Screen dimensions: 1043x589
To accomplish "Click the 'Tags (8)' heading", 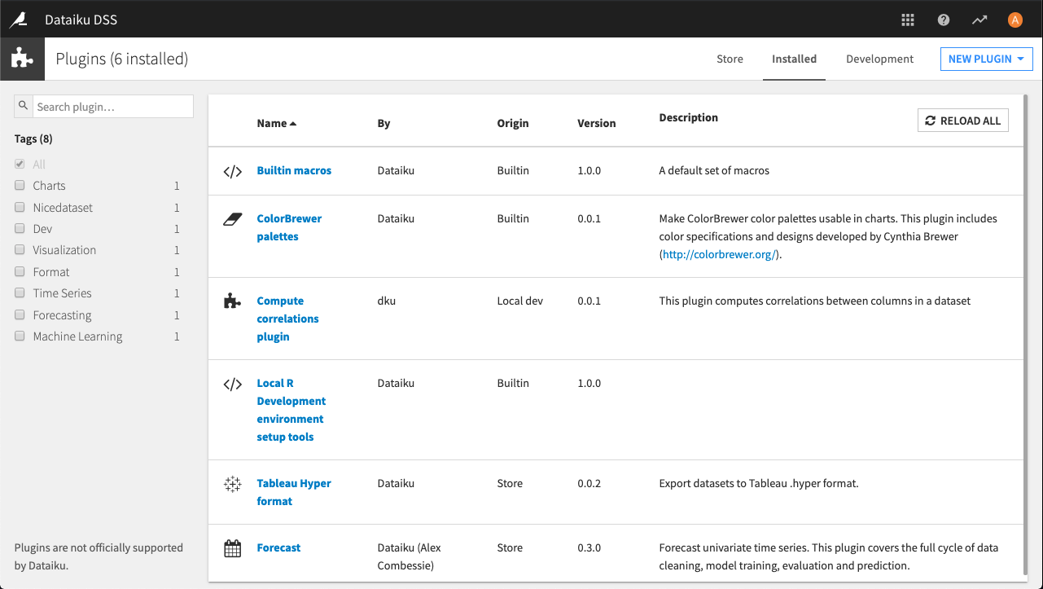I will click(33, 138).
